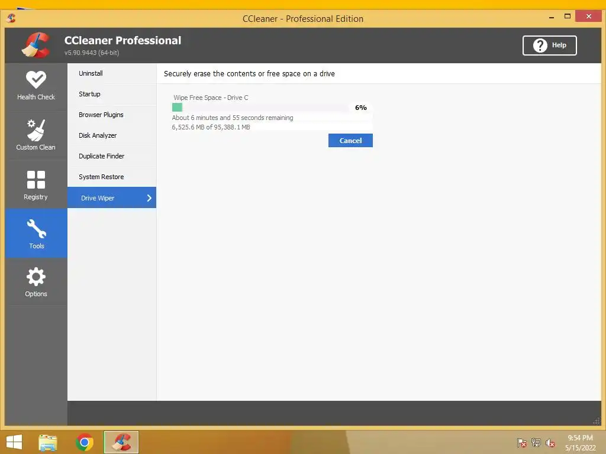Viewport: 606px width, 454px height.
Task: Select the Tools wrench icon
Action: pyautogui.click(x=36, y=229)
